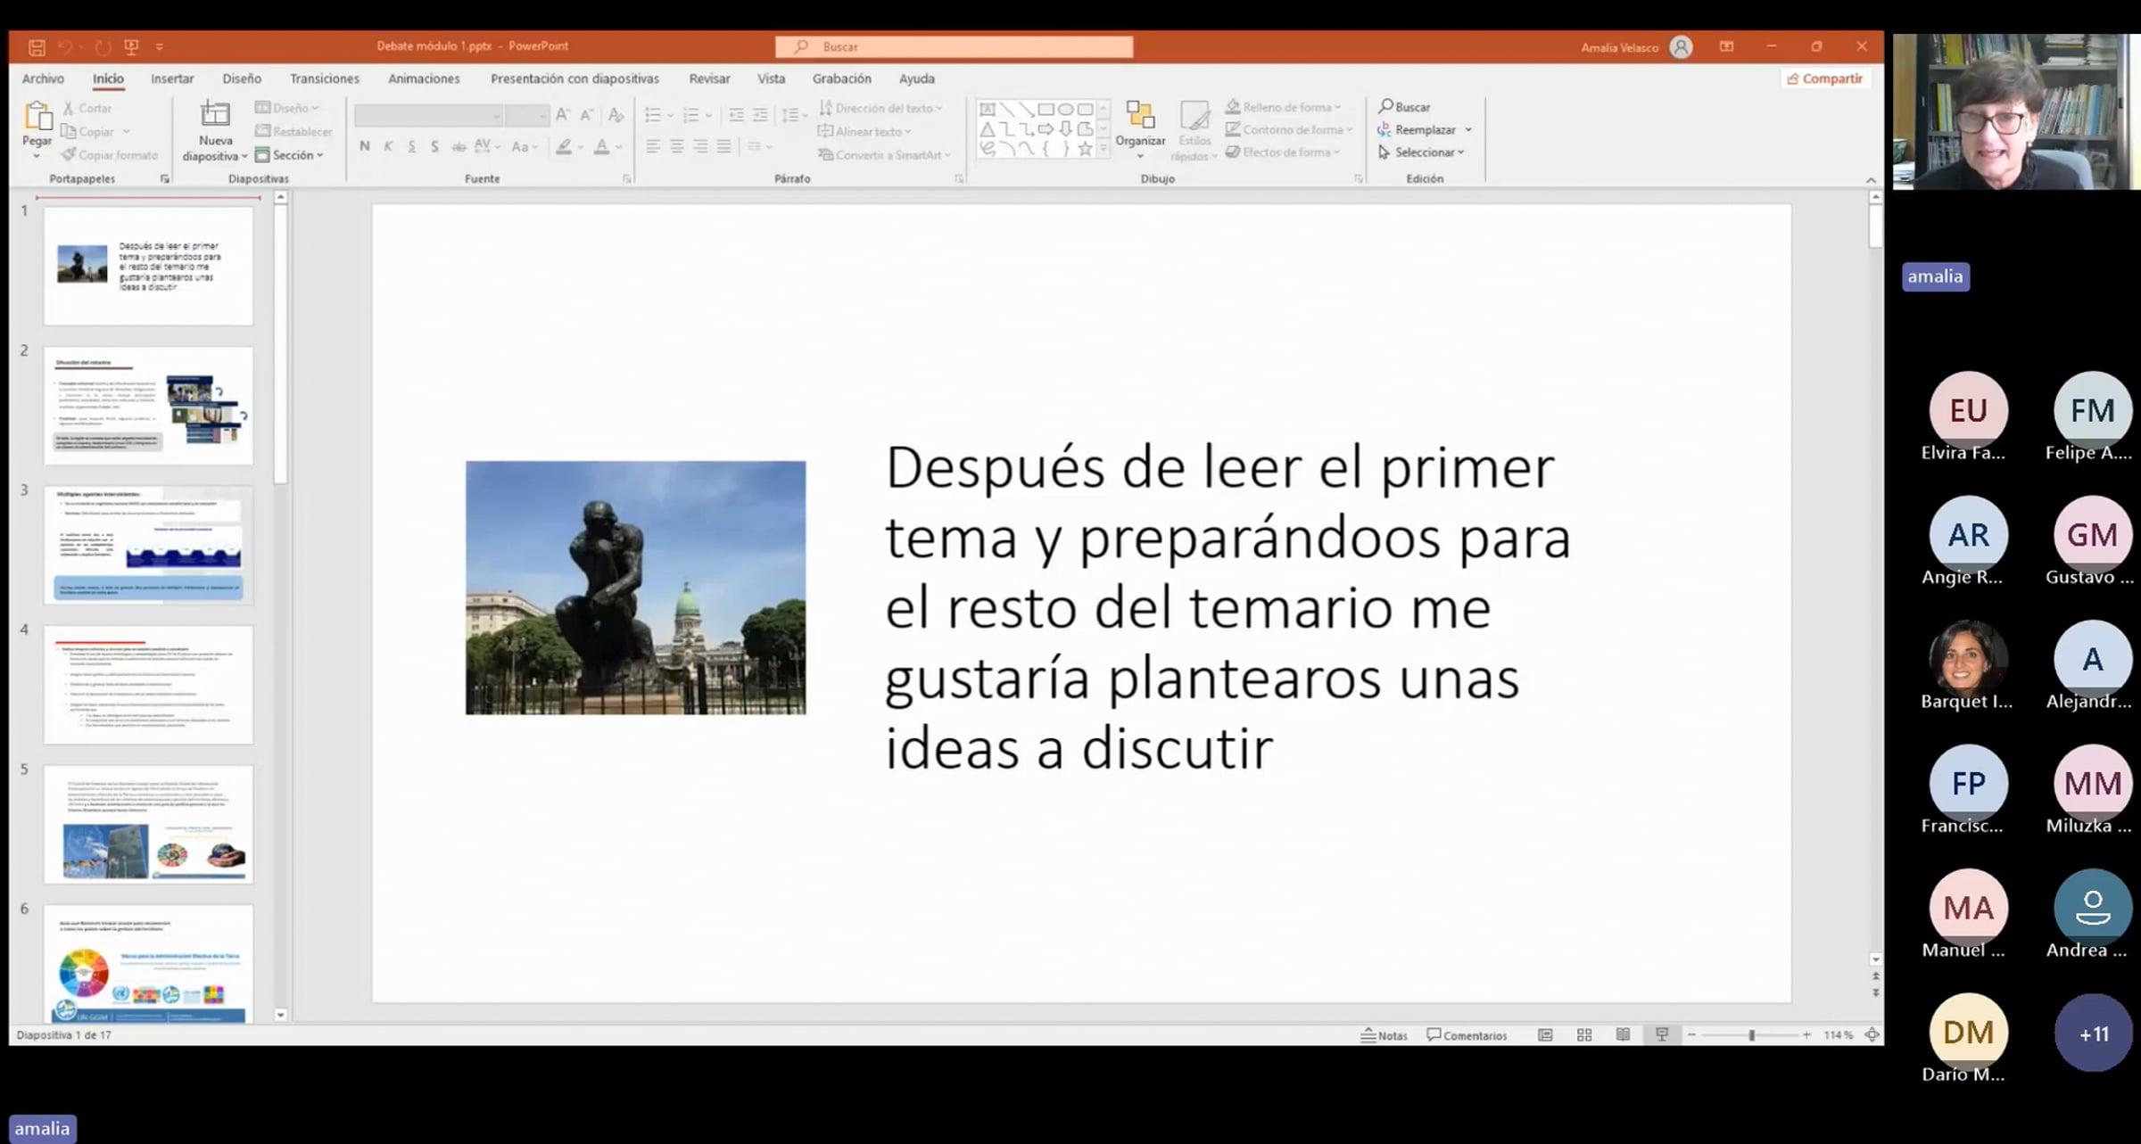
Task: Click the Save icon in title bar
Action: coord(37,47)
